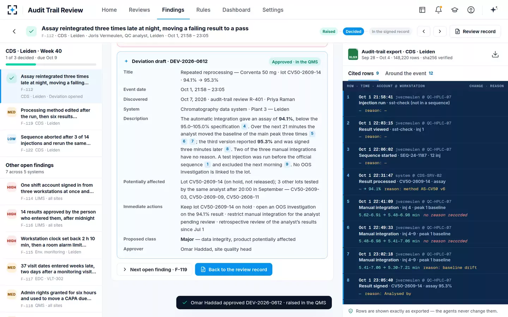Open the Rules tab
Image resolution: width=508 pixels, height=317 pixels.
203,10
